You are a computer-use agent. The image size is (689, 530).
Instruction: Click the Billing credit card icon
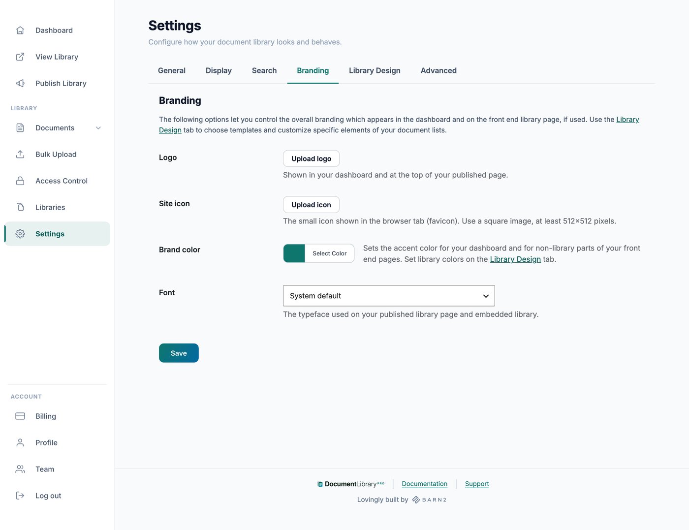pos(20,416)
